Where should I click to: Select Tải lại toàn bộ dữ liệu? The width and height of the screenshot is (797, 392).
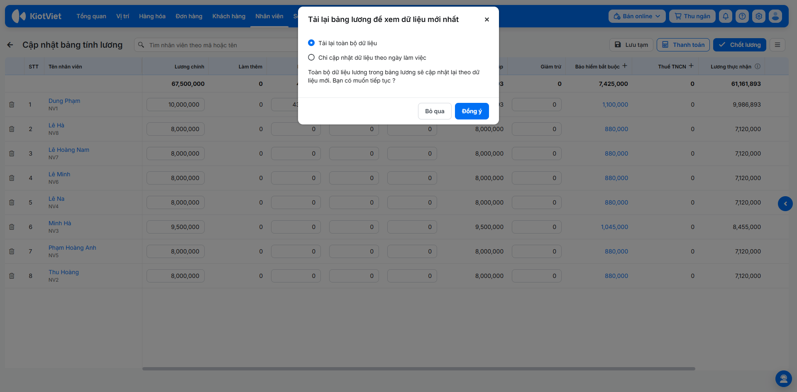[311, 43]
